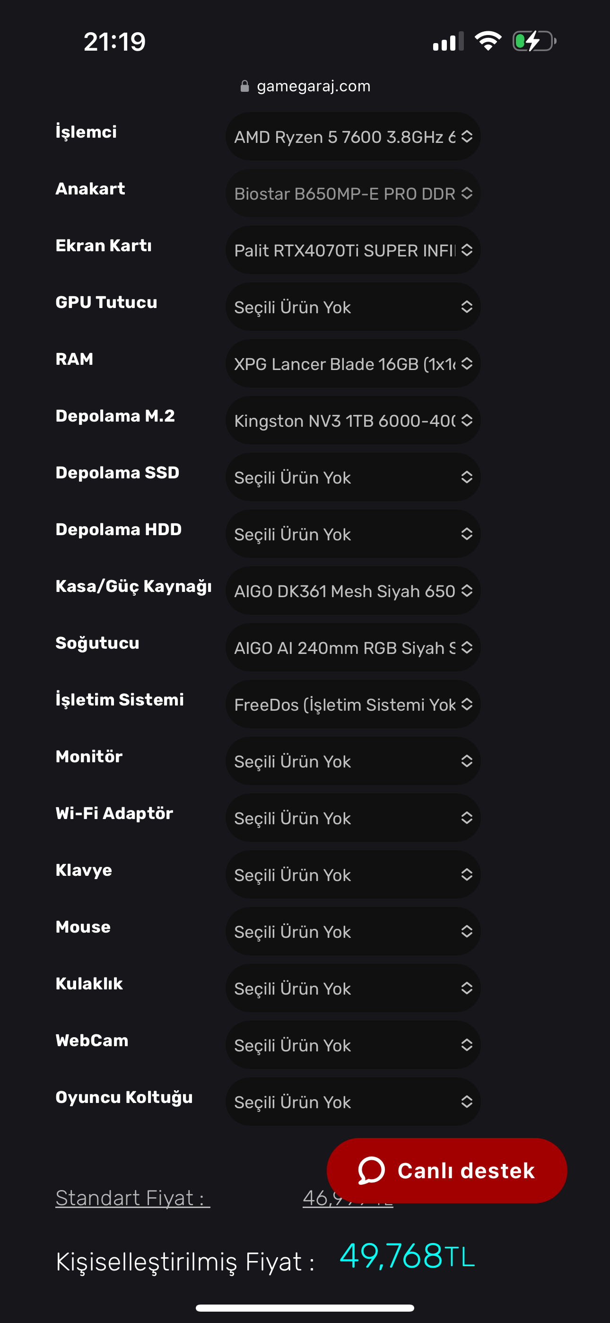This screenshot has height=1323, width=610.
Task: Tap the Canlı destek live support button
Action: point(447,1171)
